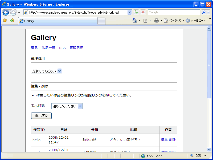
Task: Expand the 管理者用 section select dropdown
Action: (x=47, y=71)
